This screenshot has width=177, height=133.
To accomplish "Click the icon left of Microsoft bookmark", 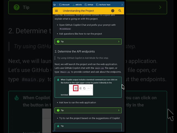I will [x=54, y=5].
